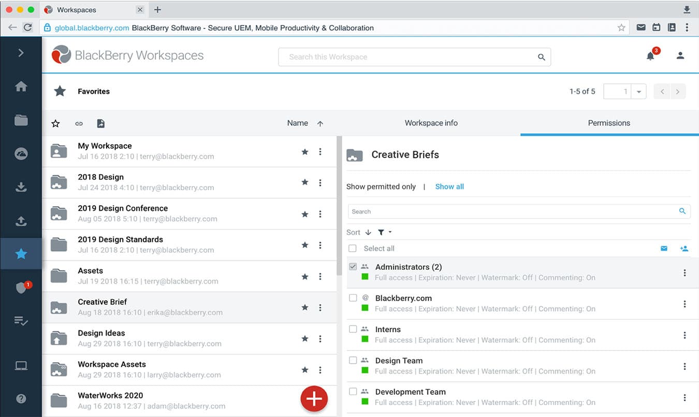Image resolution: width=699 pixels, height=417 pixels.
Task: Sort by Name column header
Action: coord(298,123)
